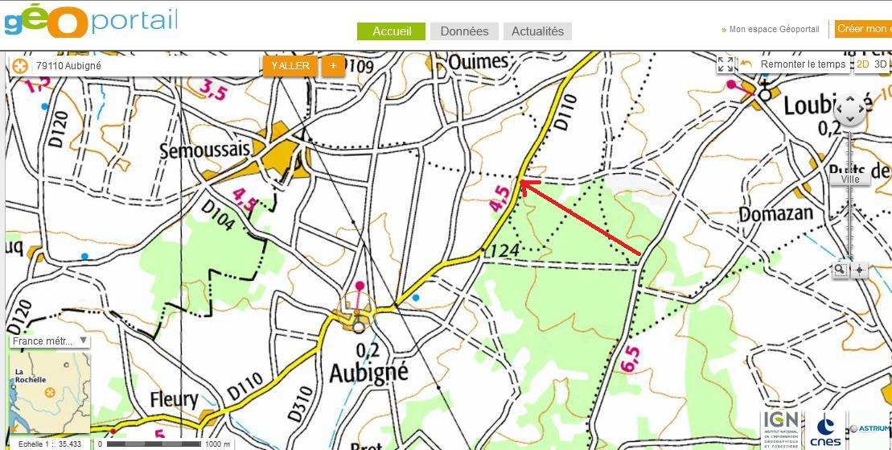Open the Actualités tab
This screenshot has height=450, width=892.
point(537,31)
